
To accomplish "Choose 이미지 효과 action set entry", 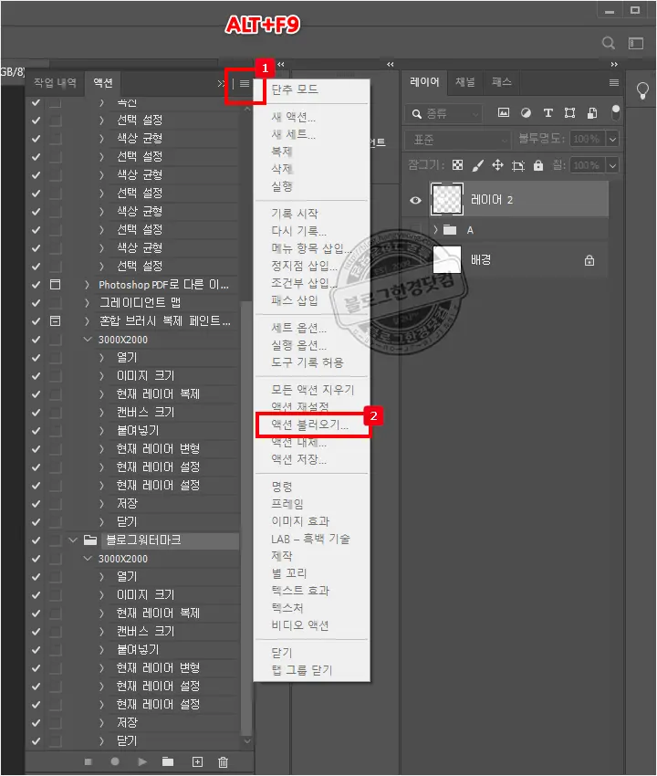I will point(300,521).
